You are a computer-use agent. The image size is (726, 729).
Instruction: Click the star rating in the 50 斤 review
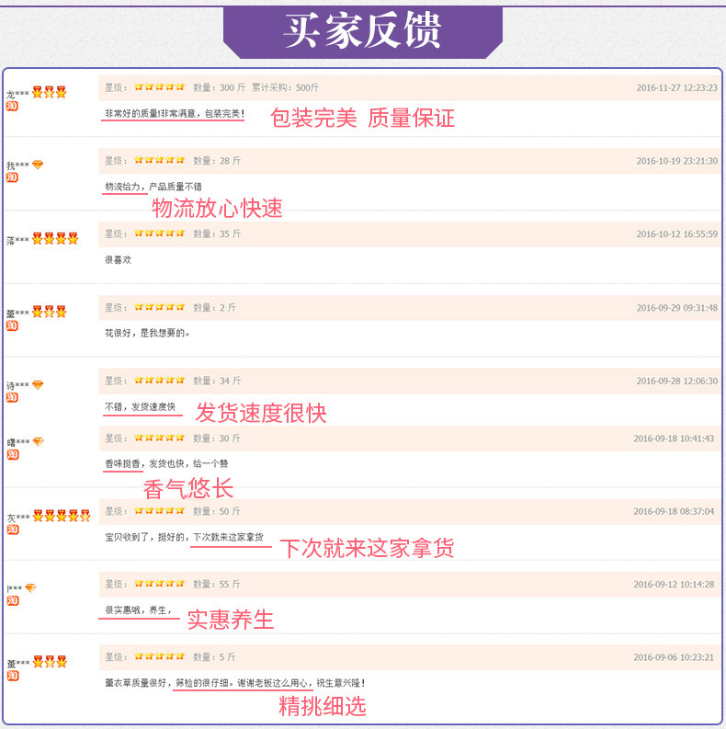pos(159,511)
